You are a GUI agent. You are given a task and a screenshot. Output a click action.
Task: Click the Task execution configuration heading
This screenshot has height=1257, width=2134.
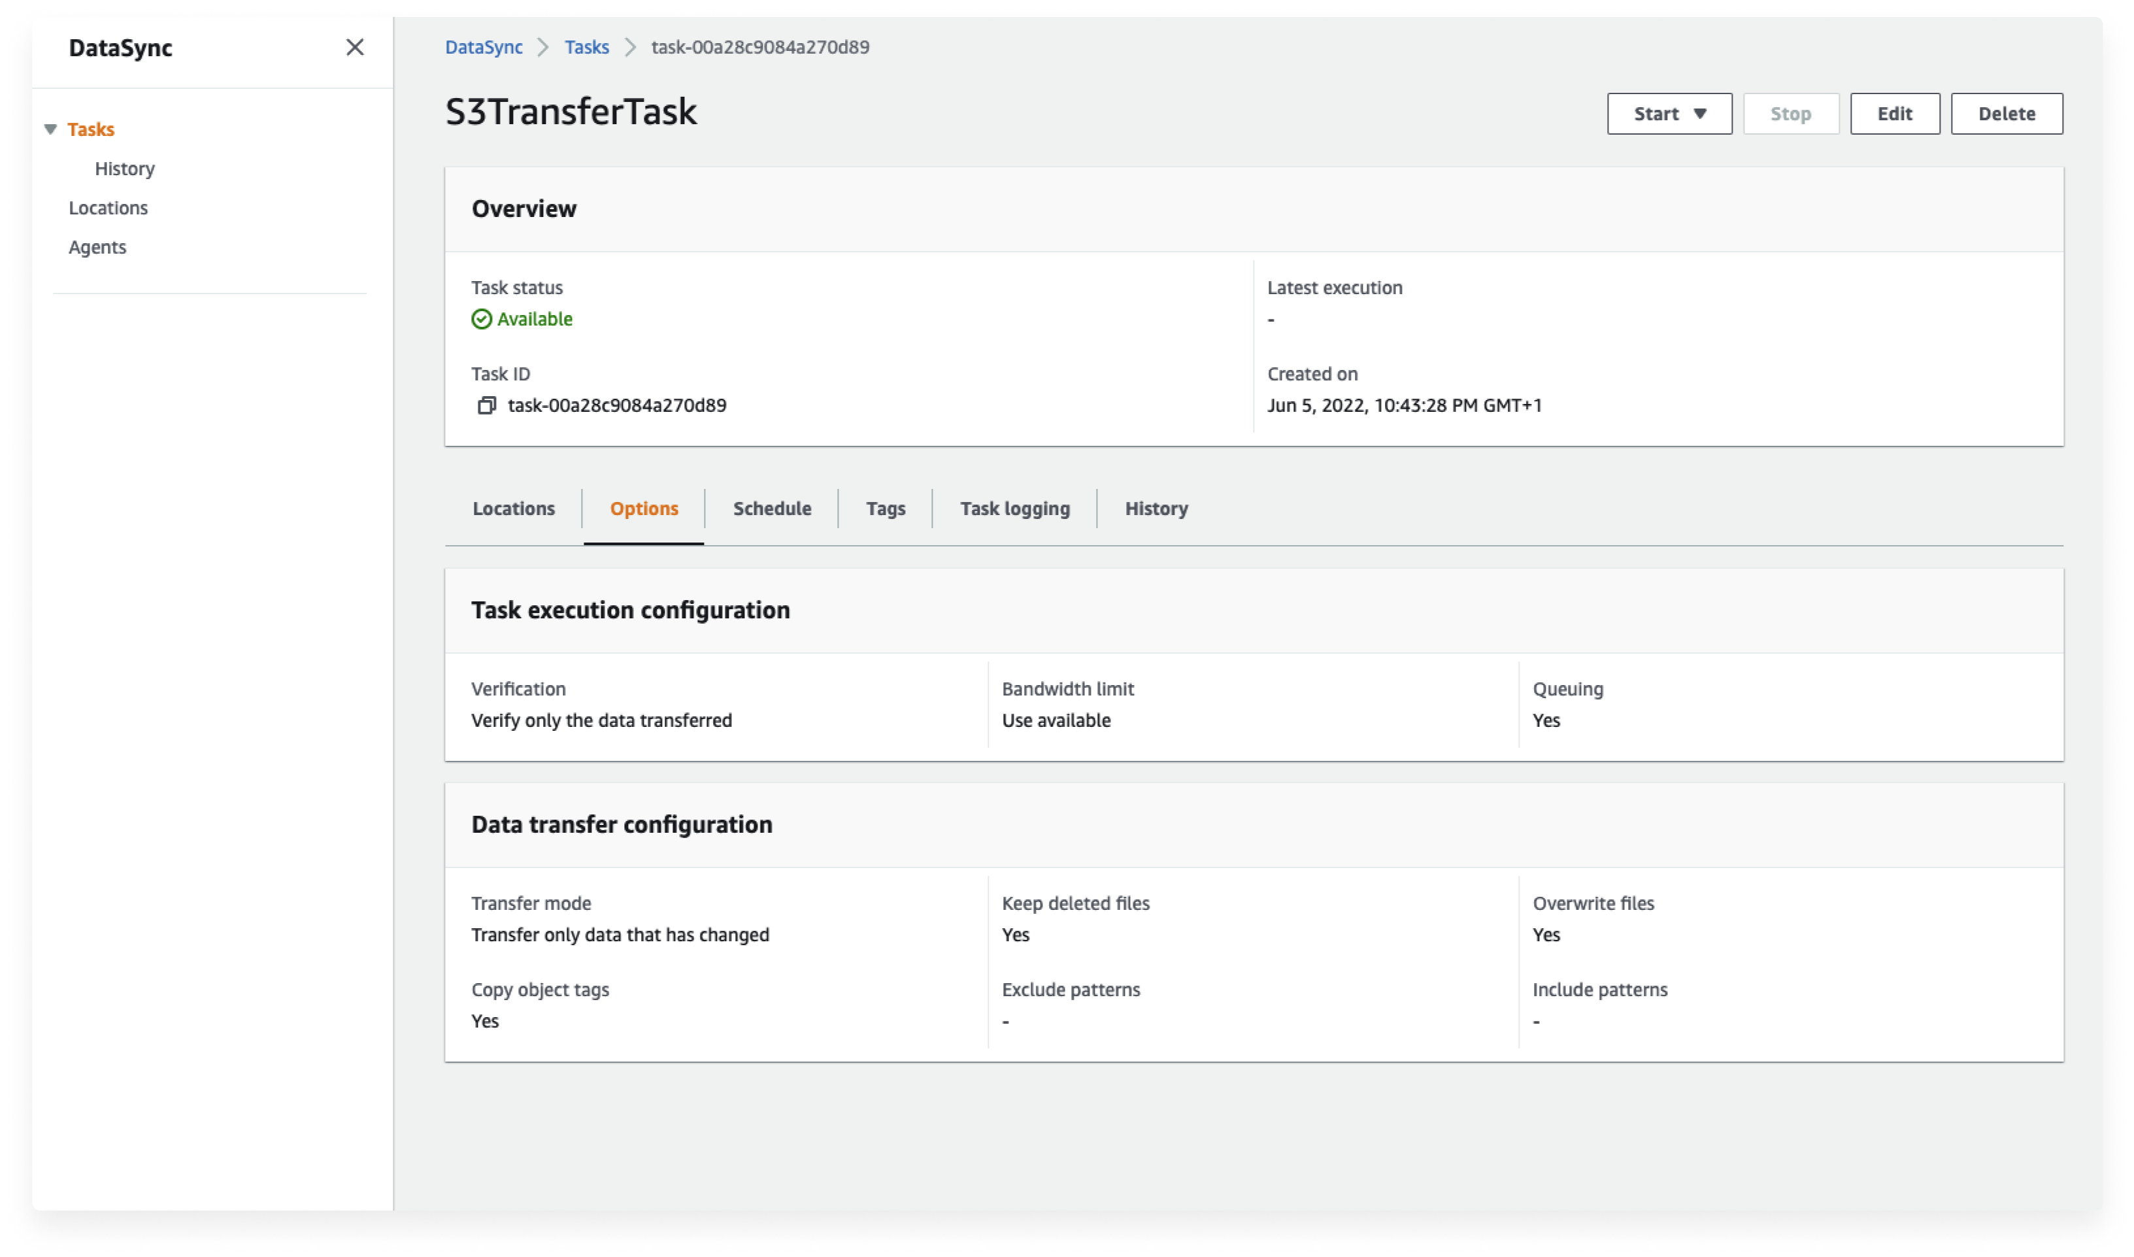pos(630,611)
